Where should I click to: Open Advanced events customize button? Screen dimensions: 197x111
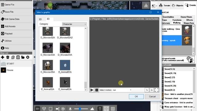click(x=178, y=60)
